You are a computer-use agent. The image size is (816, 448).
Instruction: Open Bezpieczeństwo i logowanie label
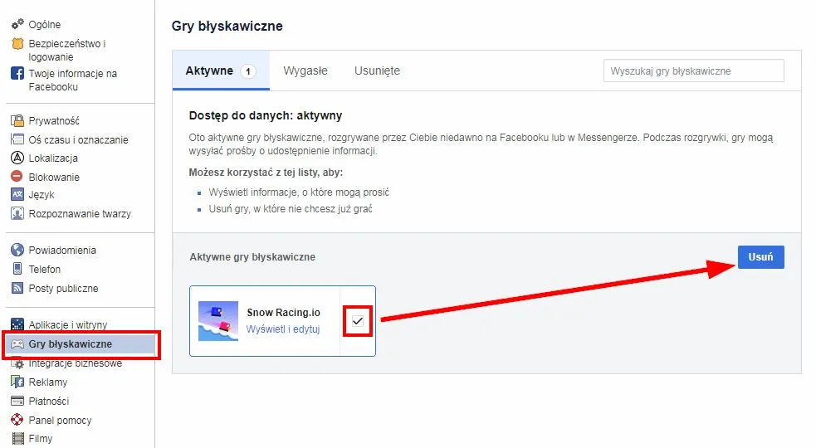point(67,50)
